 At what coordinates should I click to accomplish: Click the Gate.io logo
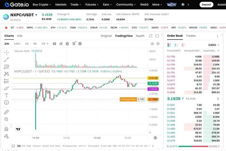[17, 5]
